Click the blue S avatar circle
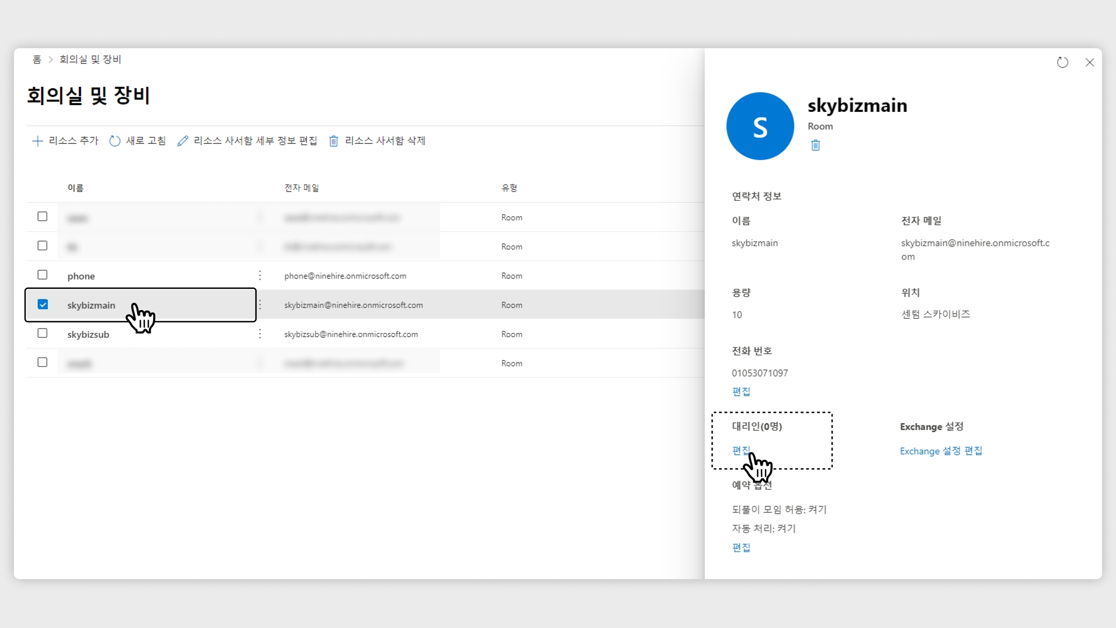The height and width of the screenshot is (628, 1116). pyautogui.click(x=760, y=126)
